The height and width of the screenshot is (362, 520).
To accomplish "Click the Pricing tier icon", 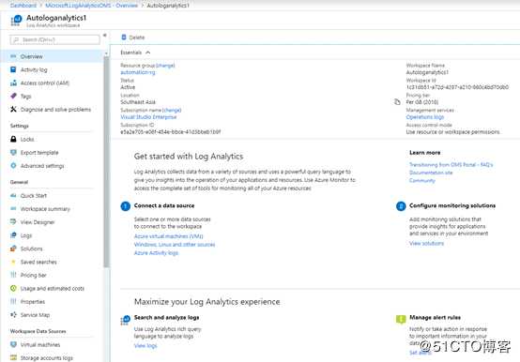I will point(13,275).
